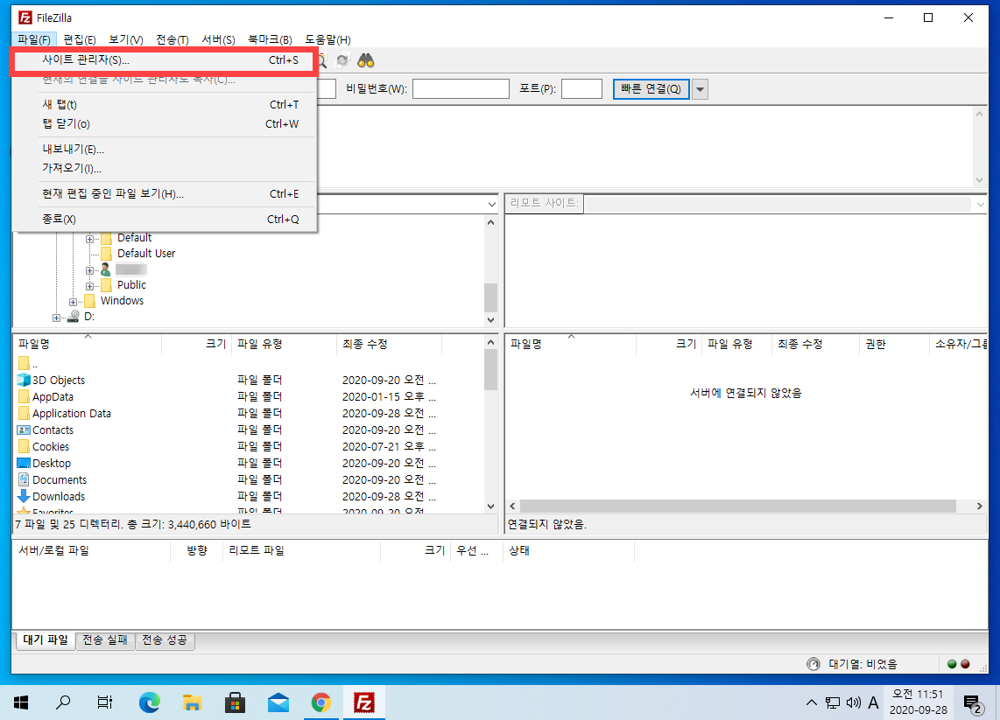The width and height of the screenshot is (1000, 720).
Task: Open the 도움말(H) menu
Action: tap(327, 39)
